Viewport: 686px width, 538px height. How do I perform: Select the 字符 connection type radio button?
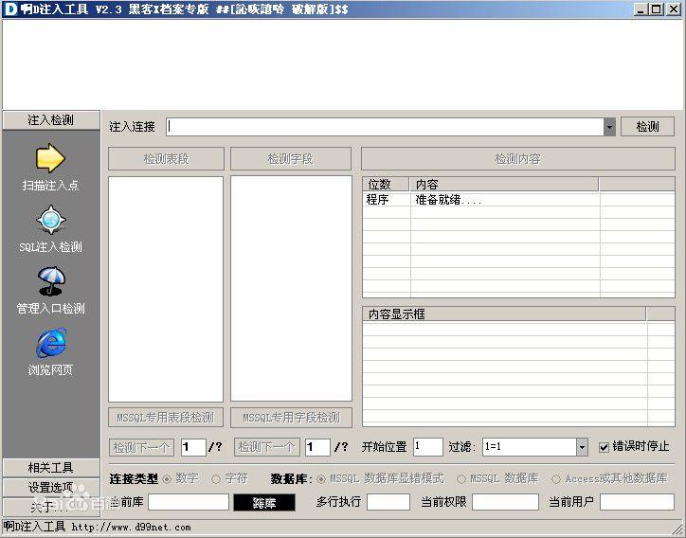click(x=216, y=479)
